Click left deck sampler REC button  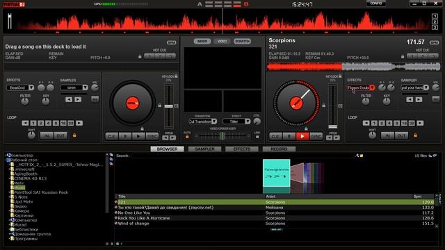95,99
